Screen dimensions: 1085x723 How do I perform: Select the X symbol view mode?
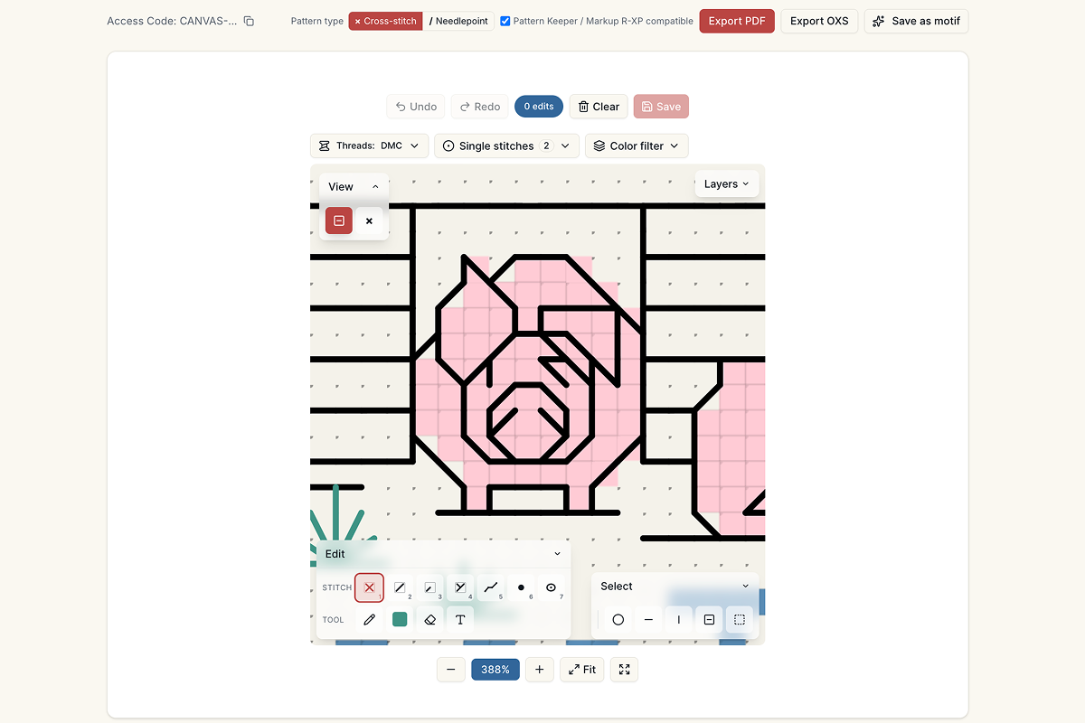point(369,221)
